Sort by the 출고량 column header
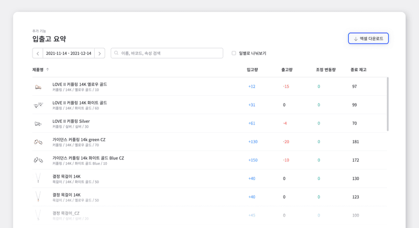The height and width of the screenshot is (228, 419). (286, 70)
